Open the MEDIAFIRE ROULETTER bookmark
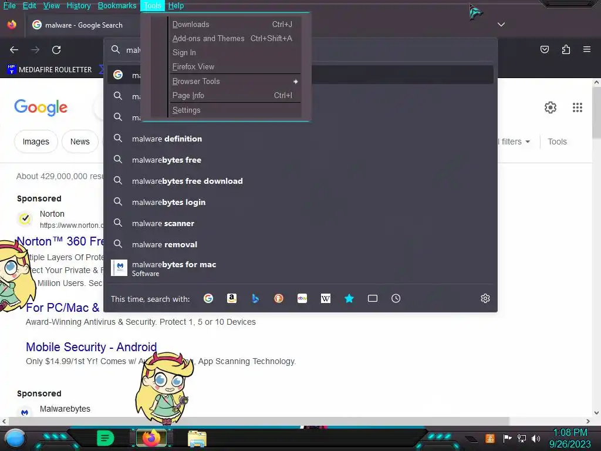 pos(49,69)
